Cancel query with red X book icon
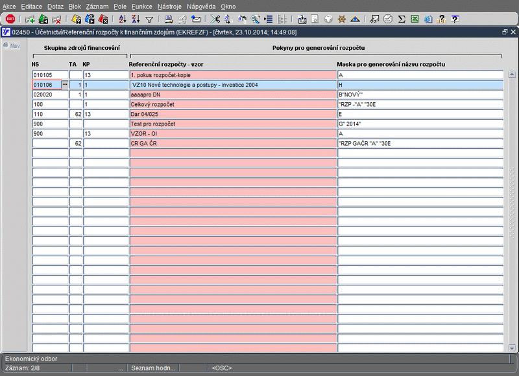519x376 pixels. [x=103, y=19]
